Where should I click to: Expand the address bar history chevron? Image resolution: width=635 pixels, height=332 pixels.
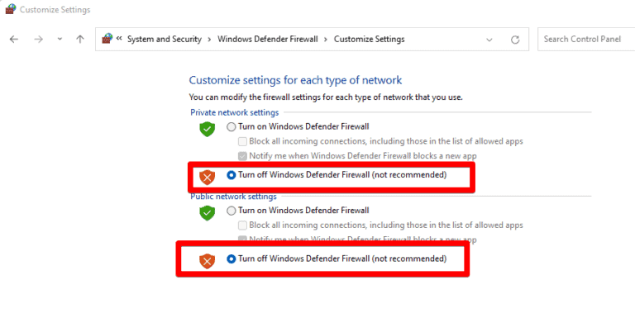tap(489, 39)
